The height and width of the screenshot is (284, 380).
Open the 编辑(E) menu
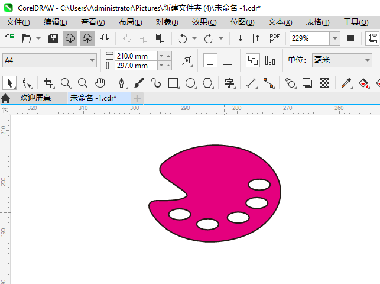[x=55, y=22]
